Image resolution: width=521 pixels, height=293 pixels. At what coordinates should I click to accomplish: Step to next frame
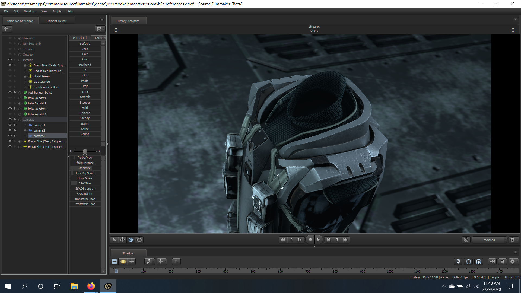329,240
